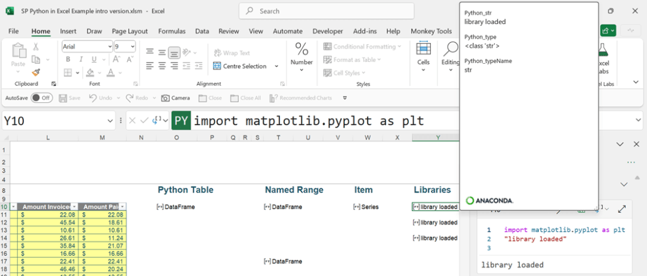647x276 pixels.
Task: Open the font size dropdown
Action: point(133,46)
